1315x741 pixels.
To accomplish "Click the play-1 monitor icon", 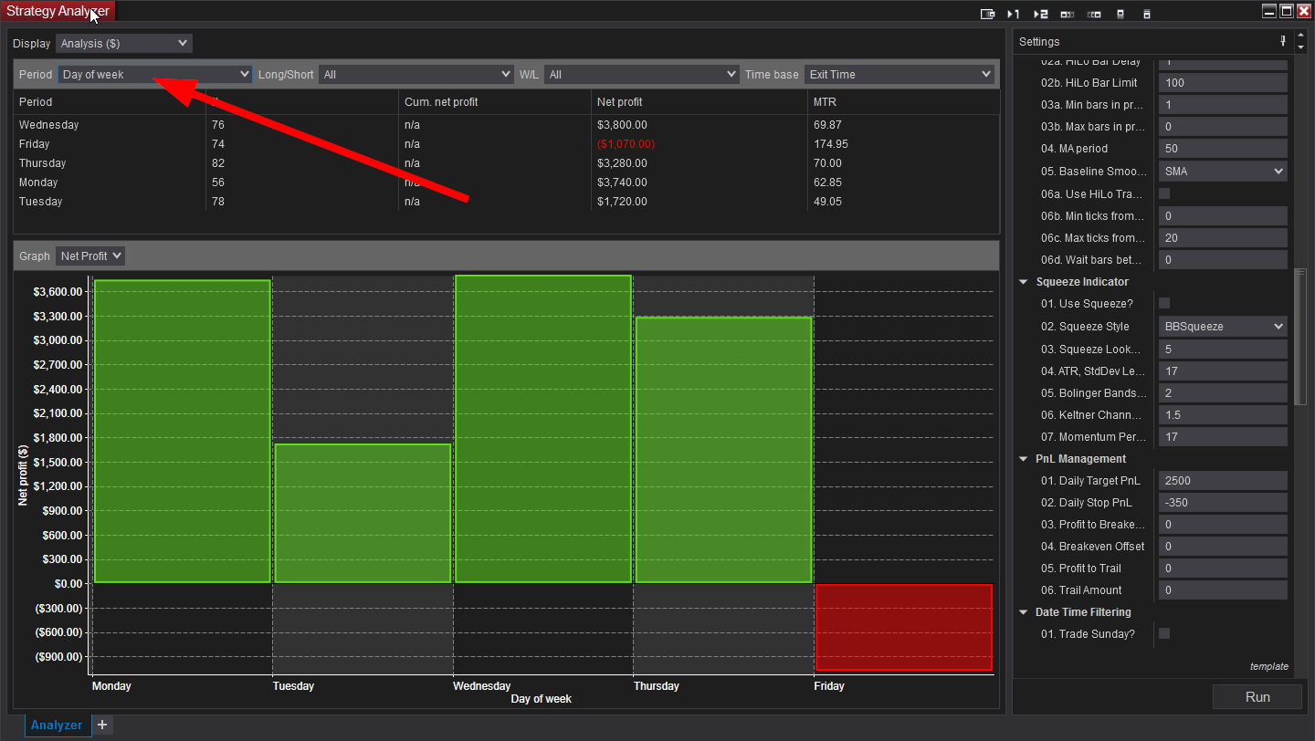I will pos(1014,14).
